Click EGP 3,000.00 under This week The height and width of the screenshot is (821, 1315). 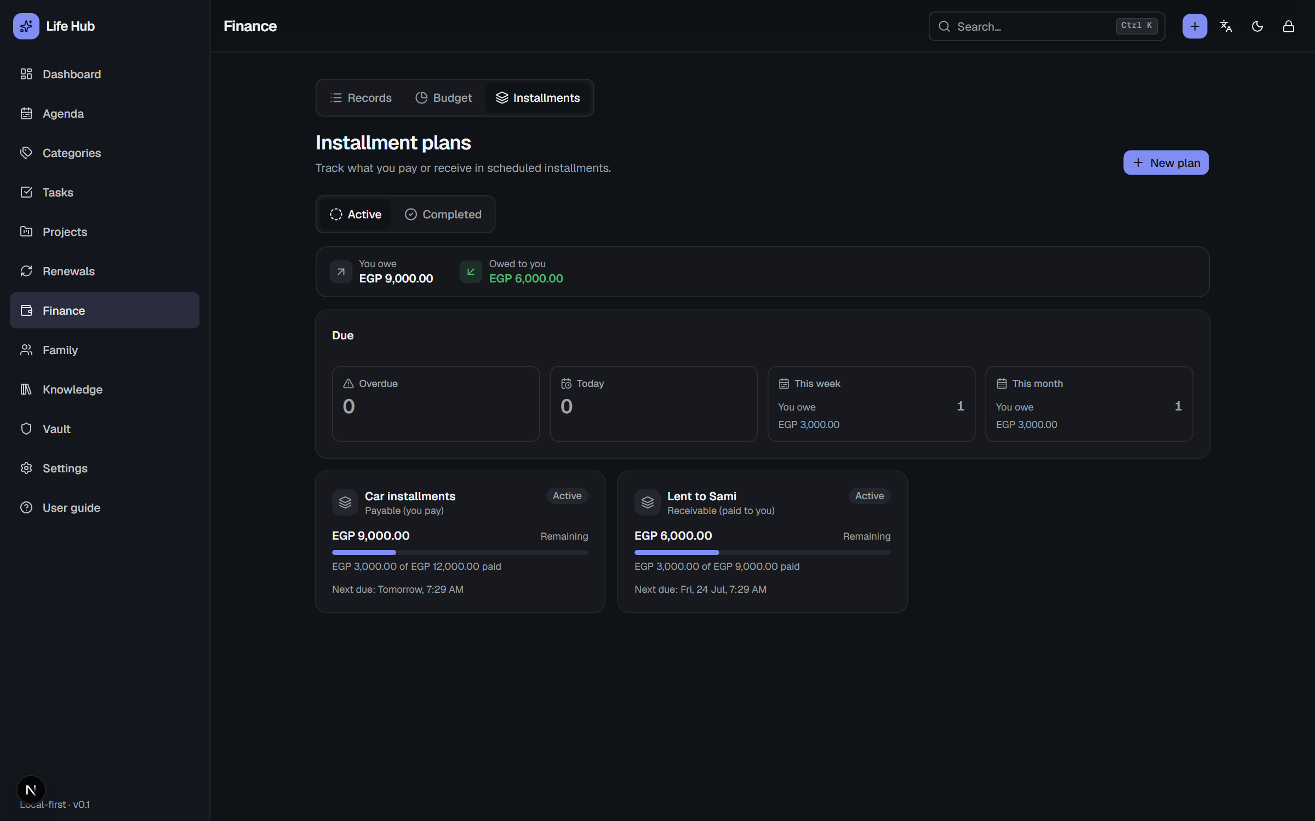pyautogui.click(x=809, y=425)
